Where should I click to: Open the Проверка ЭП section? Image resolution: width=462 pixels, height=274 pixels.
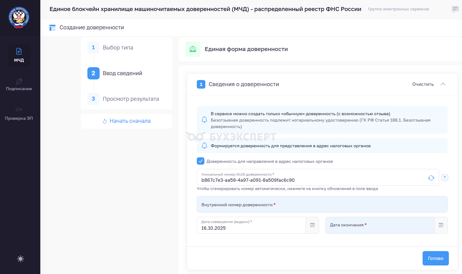[19, 114]
